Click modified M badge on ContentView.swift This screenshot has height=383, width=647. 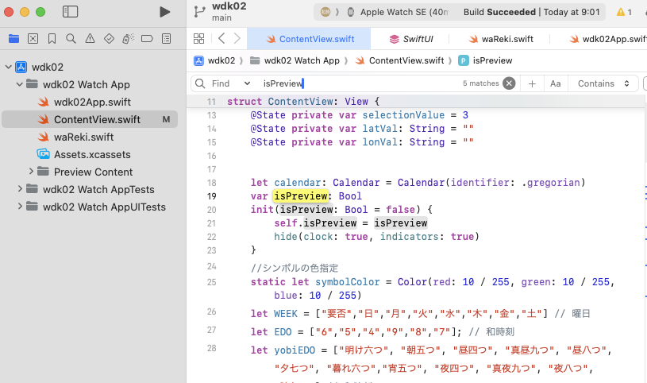coord(166,119)
